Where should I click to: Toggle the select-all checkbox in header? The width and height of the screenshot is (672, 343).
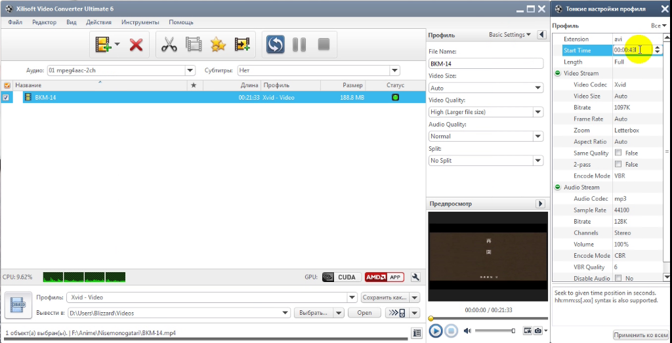pyautogui.click(x=7, y=85)
